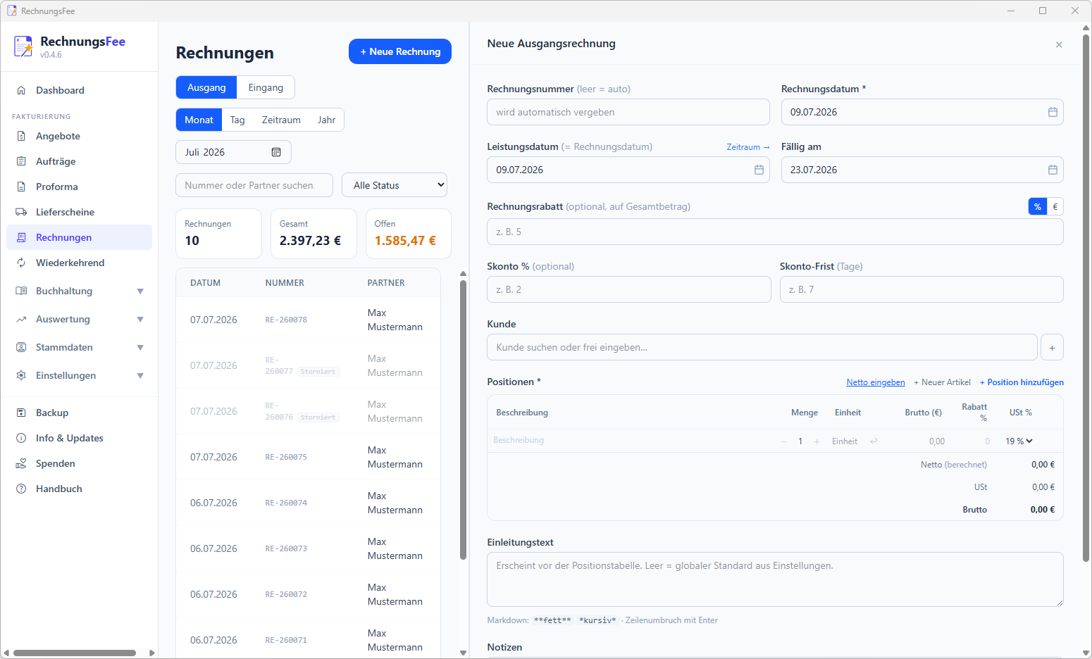
Task: Open calendar icon of Fällig am field
Action: click(x=1053, y=170)
